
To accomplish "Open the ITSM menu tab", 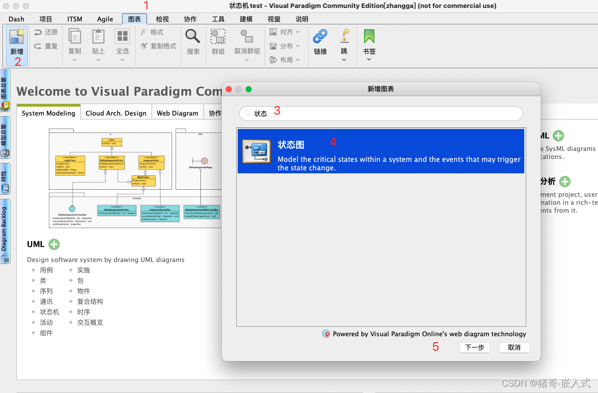I will coord(75,19).
